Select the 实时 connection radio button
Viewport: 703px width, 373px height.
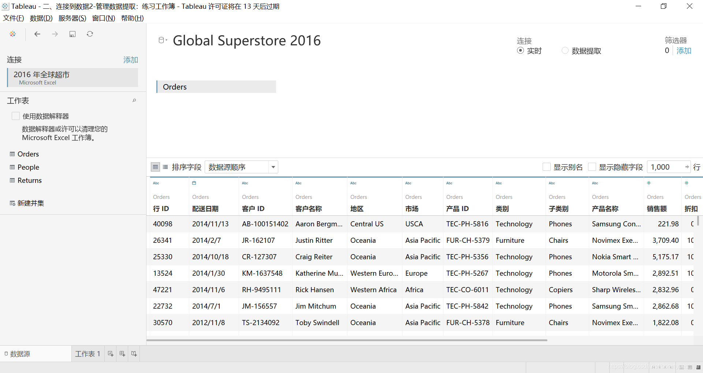click(520, 50)
